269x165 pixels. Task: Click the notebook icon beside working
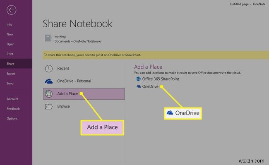[x=48, y=38]
